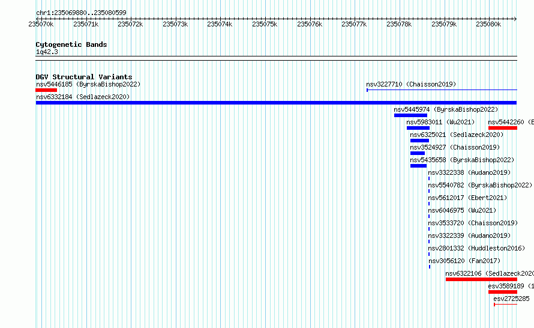Image resolution: width=534 pixels, height=328 pixels.
Task: Click the blue bar under nsv3524927
Action: tap(418, 153)
